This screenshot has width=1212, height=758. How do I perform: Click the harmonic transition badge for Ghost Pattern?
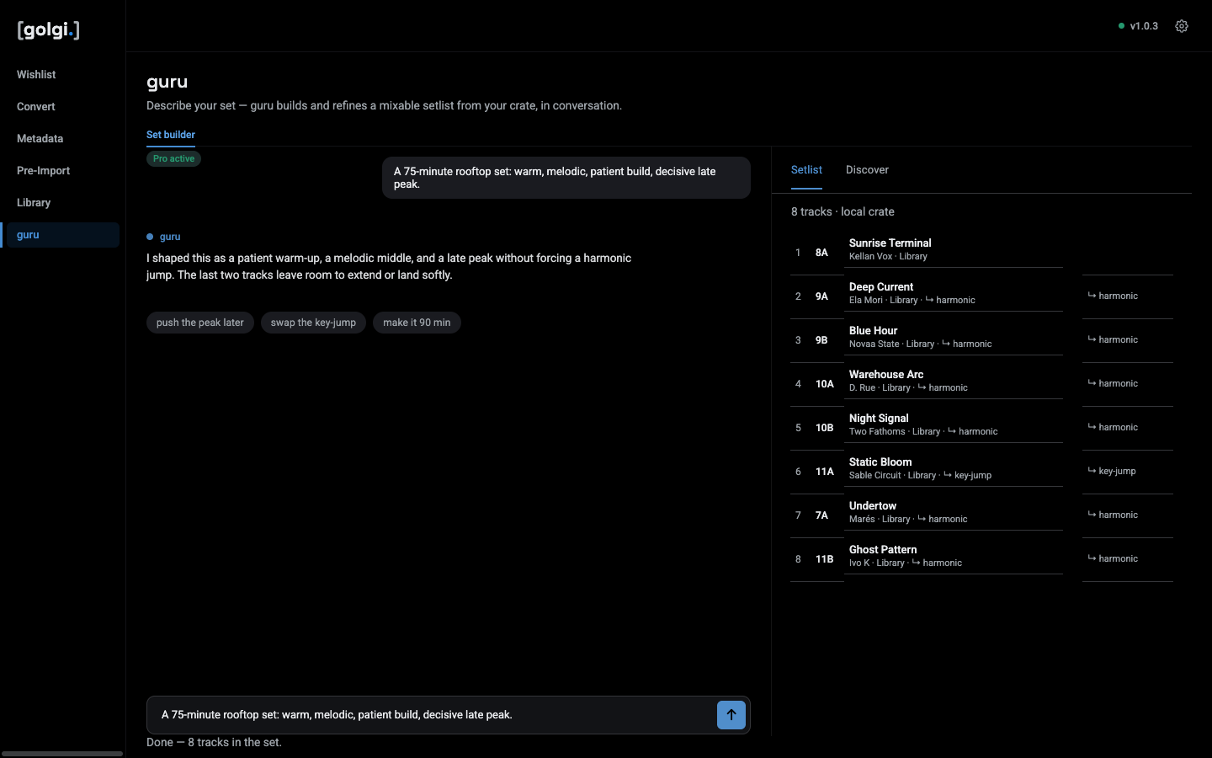click(x=1113, y=558)
